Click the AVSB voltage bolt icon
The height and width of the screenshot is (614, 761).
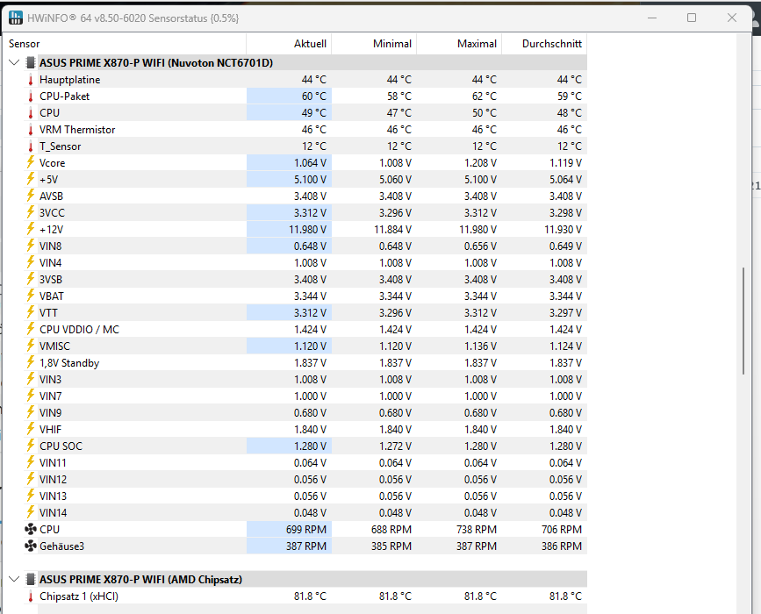tap(31, 196)
